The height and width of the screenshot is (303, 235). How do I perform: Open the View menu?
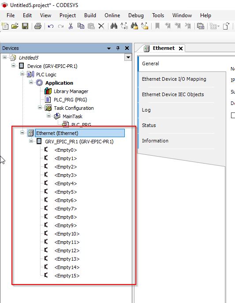45,15
